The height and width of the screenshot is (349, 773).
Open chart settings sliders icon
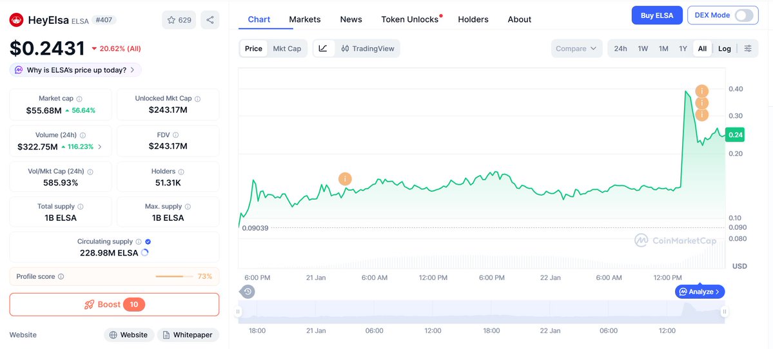coord(747,48)
